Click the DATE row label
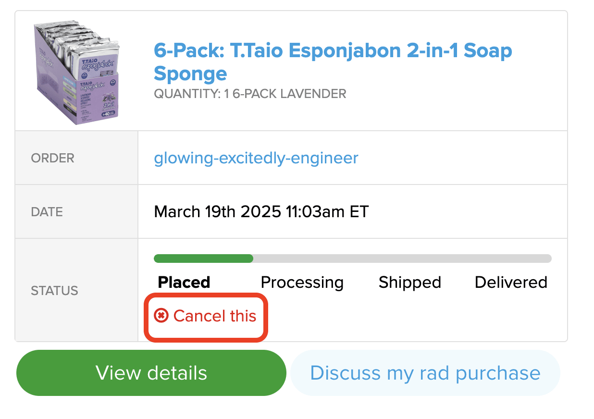 (47, 212)
